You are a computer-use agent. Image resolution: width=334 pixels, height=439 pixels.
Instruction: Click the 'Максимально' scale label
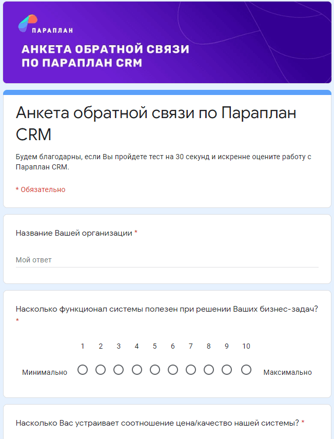coord(287,372)
